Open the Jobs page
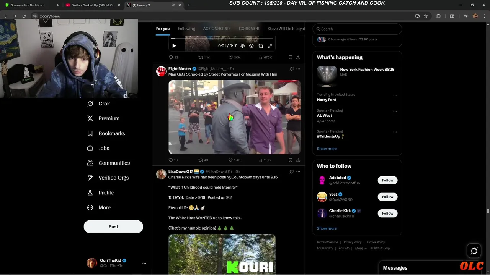Image resolution: width=490 pixels, height=275 pixels. pyautogui.click(x=98, y=148)
